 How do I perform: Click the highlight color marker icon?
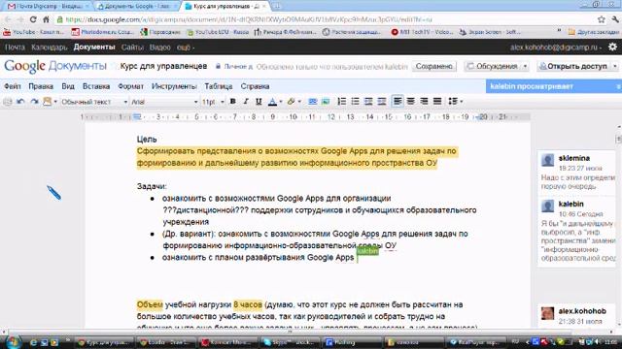click(292, 102)
